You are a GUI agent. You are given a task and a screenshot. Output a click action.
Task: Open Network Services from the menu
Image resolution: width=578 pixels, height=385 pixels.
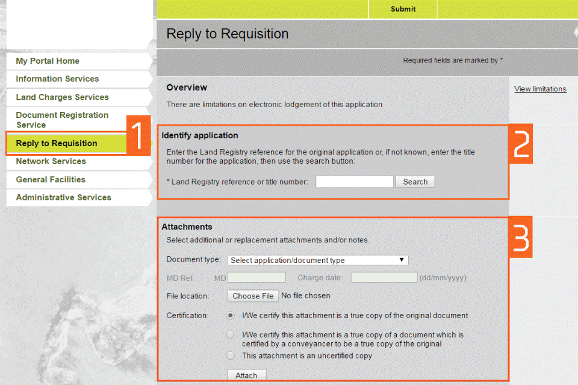51,161
